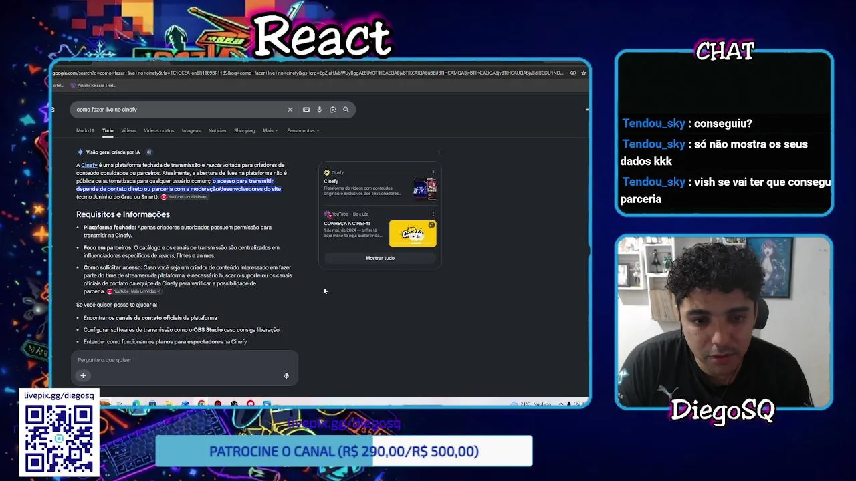The height and width of the screenshot is (481, 856).
Task: Open the YouTube Mais Um Vídeo source chip
Action: tap(134, 291)
